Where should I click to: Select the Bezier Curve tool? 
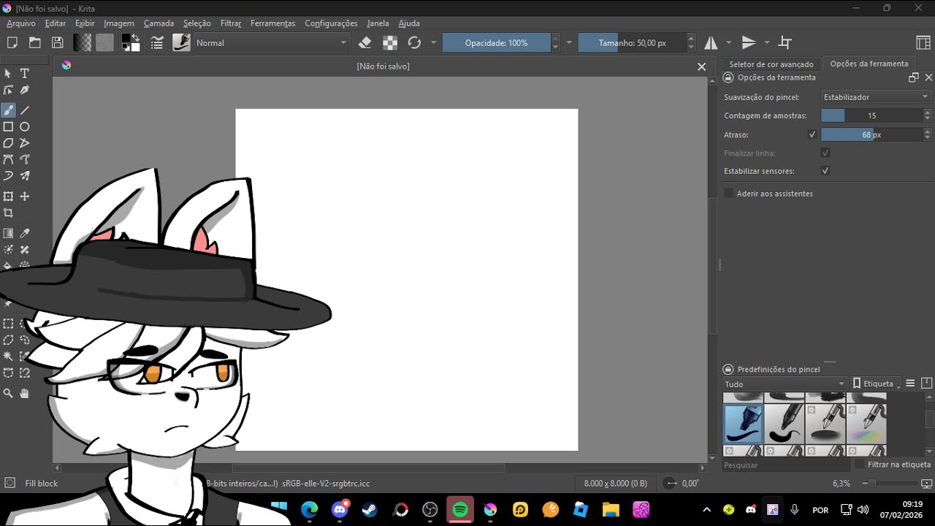[x=8, y=159]
